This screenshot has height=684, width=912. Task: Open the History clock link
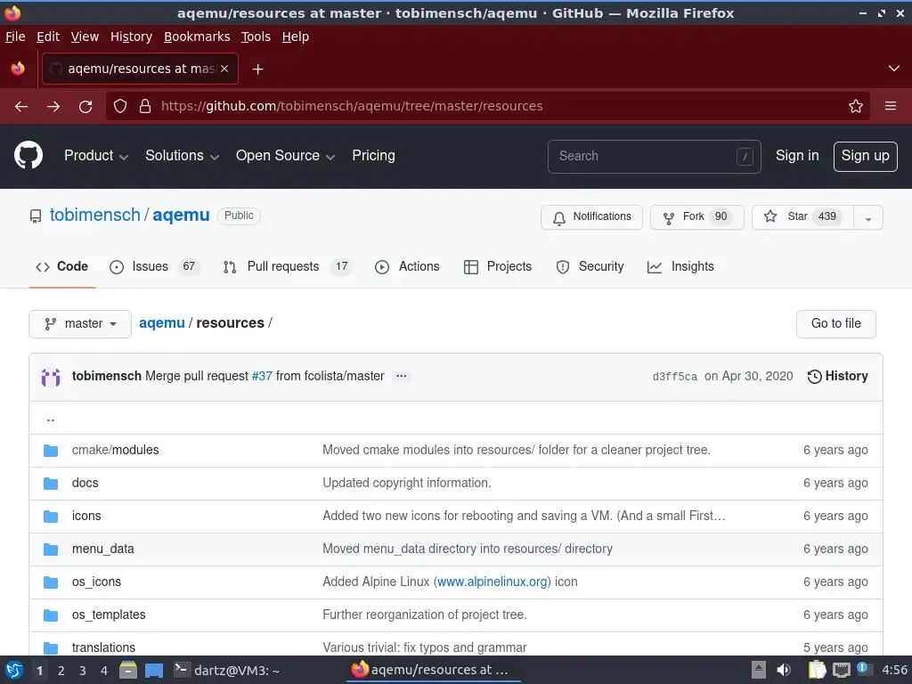837,377
